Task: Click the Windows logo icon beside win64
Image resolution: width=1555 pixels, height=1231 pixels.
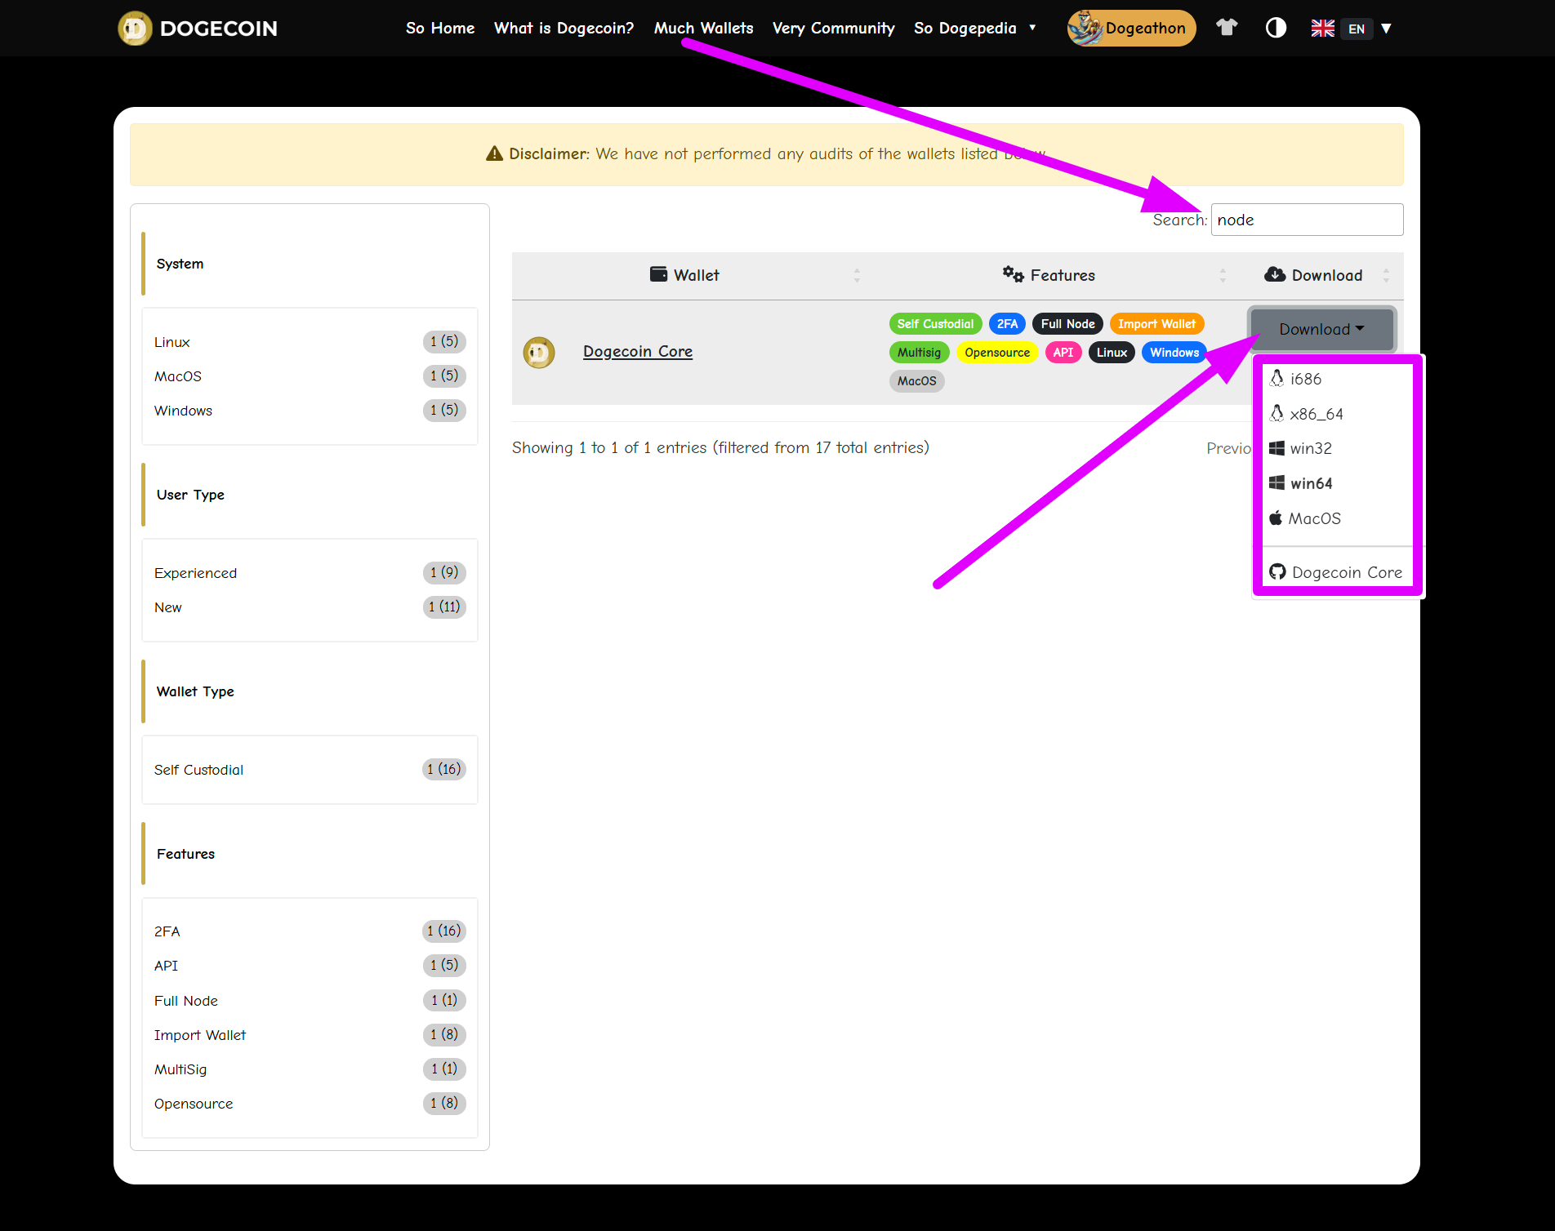Action: (1277, 482)
